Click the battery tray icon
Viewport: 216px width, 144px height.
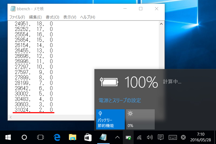tap(128, 138)
